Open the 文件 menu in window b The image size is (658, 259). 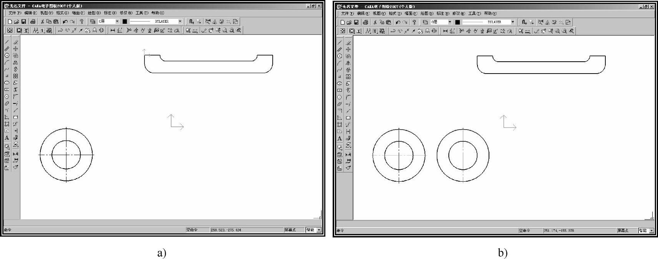pyautogui.click(x=348, y=13)
